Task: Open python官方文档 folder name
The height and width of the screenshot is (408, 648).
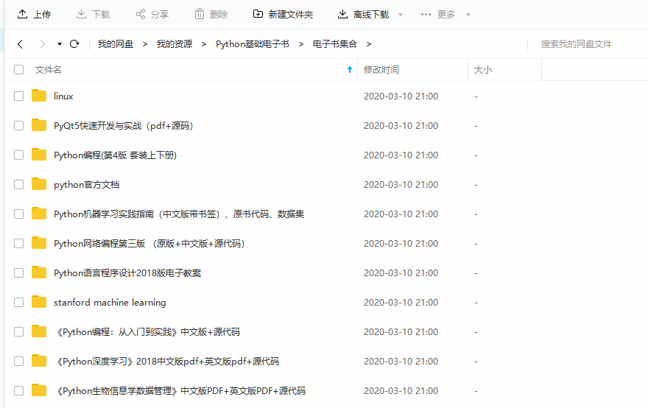Action: pos(86,184)
